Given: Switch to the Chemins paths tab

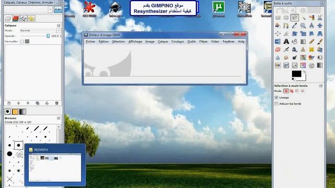Looking at the screenshot, I should 23,19.
